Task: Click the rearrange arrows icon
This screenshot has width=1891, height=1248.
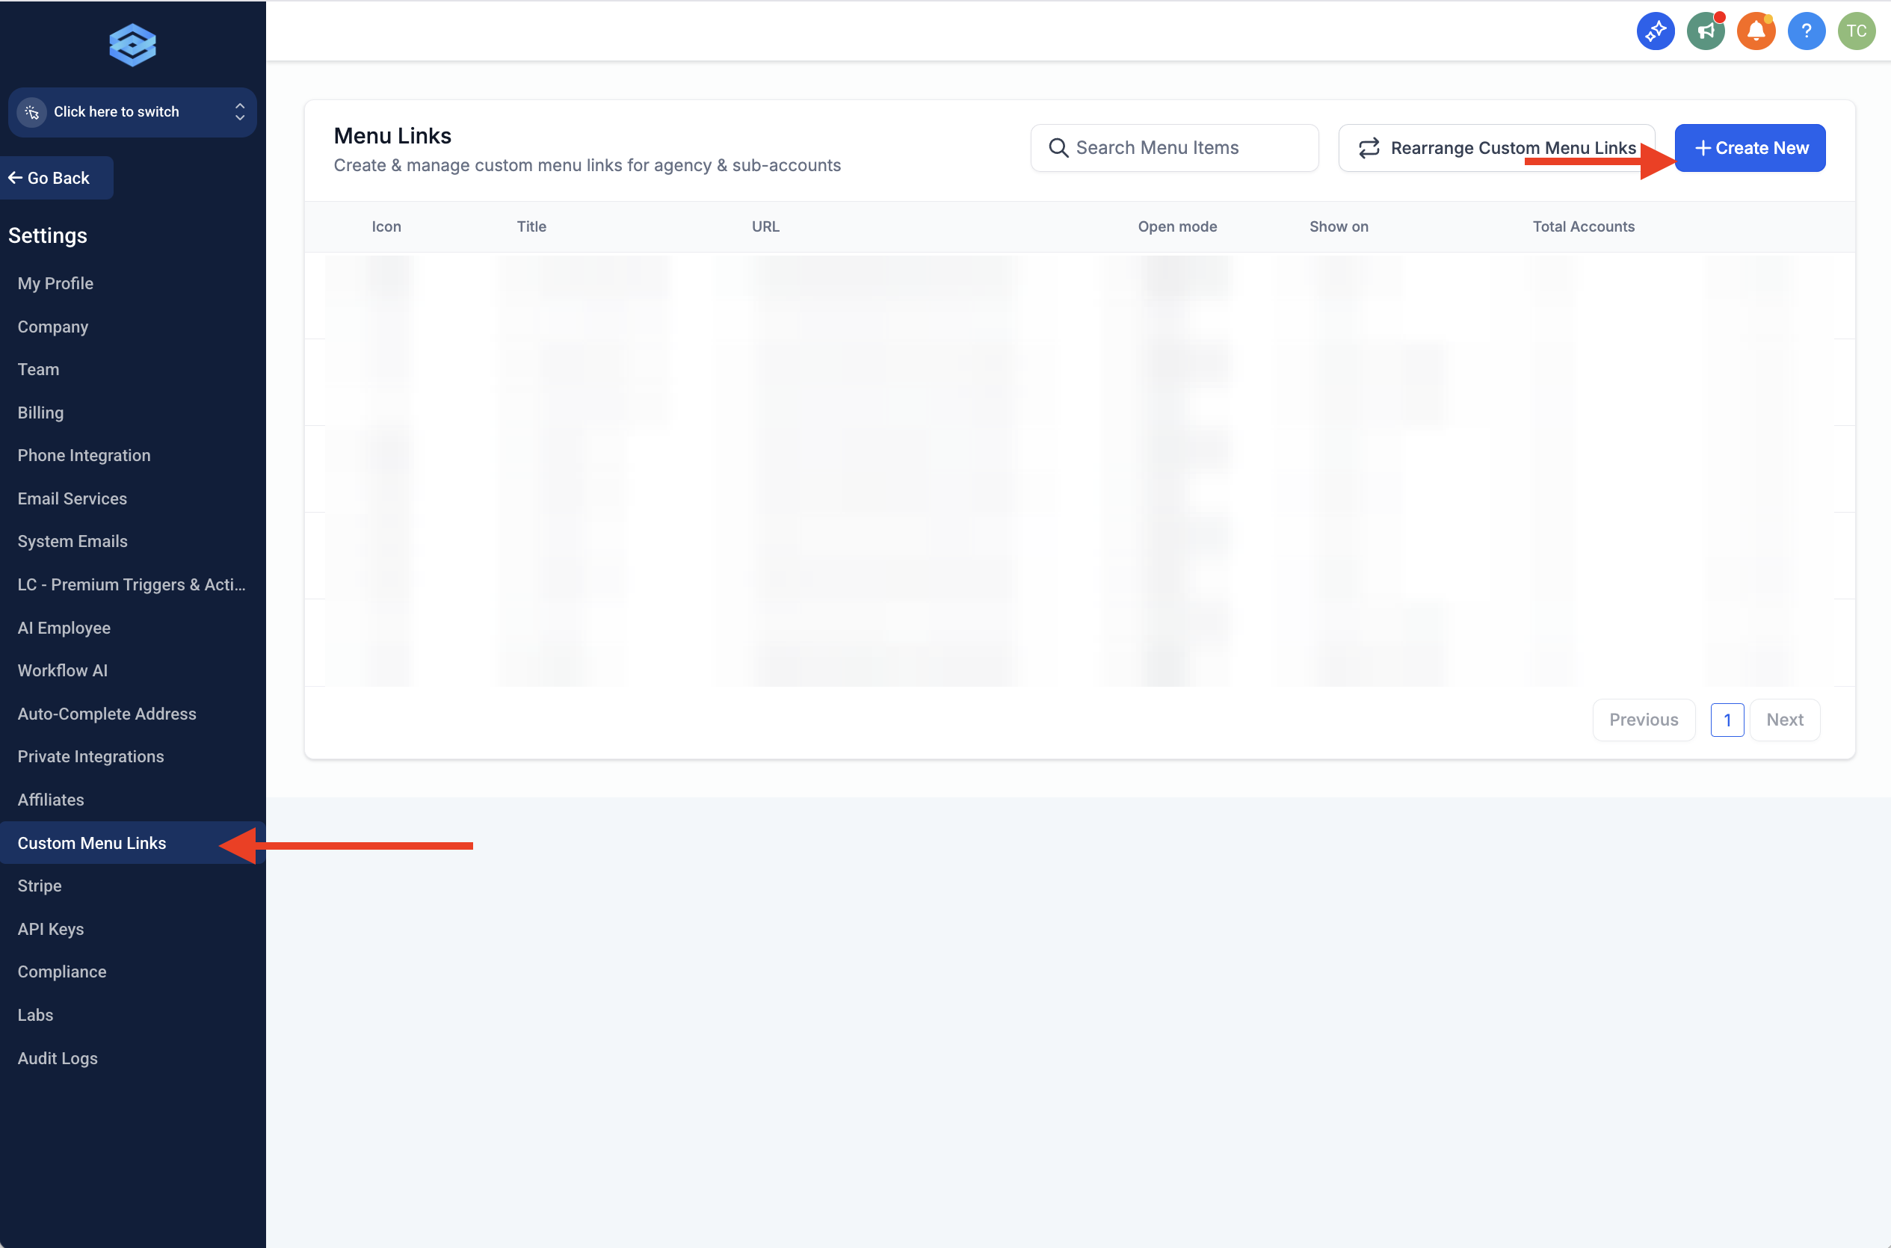Action: [1369, 148]
